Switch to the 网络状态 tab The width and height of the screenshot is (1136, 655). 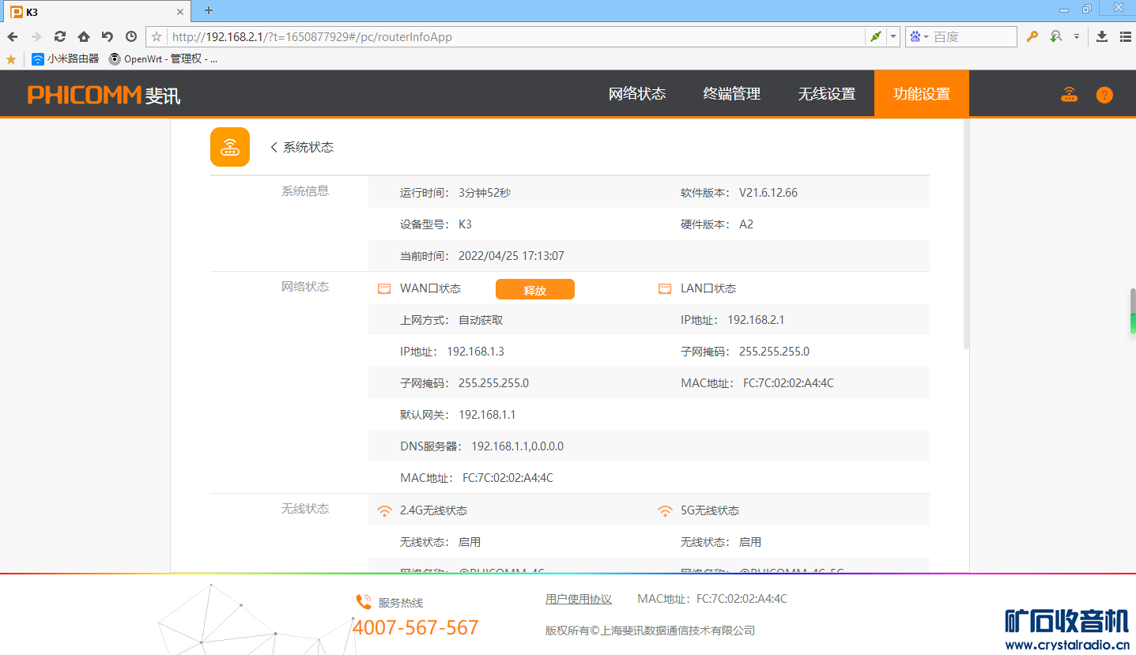click(636, 94)
